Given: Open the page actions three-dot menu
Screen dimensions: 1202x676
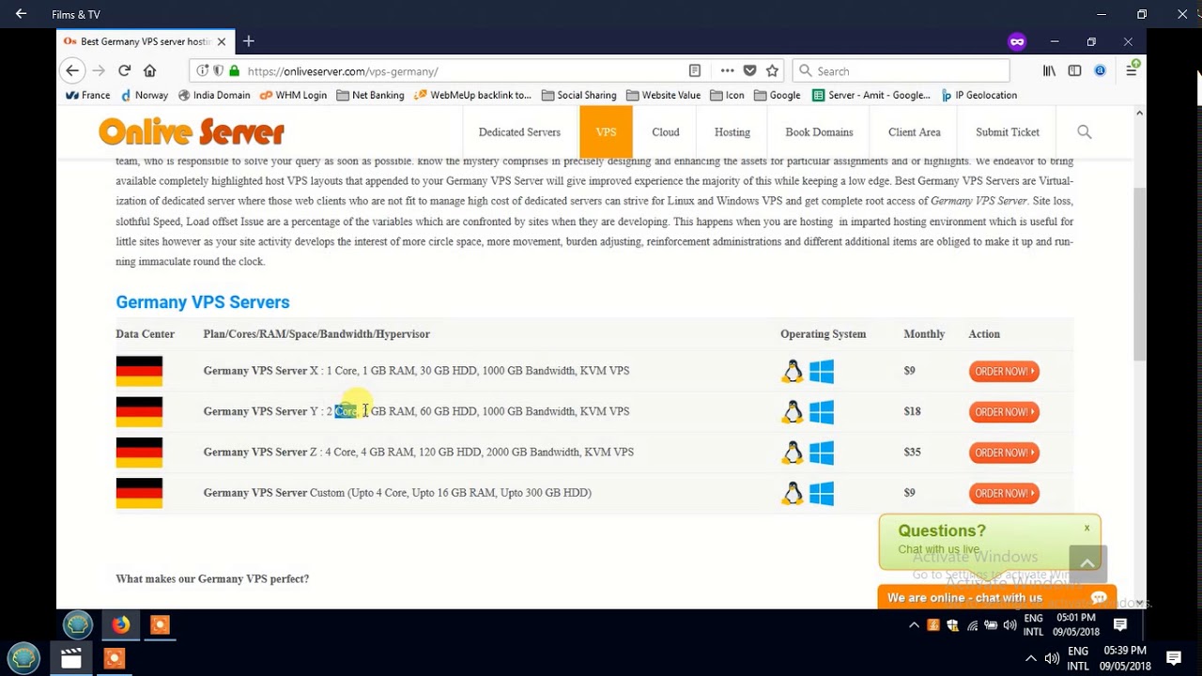Looking at the screenshot, I should [728, 70].
